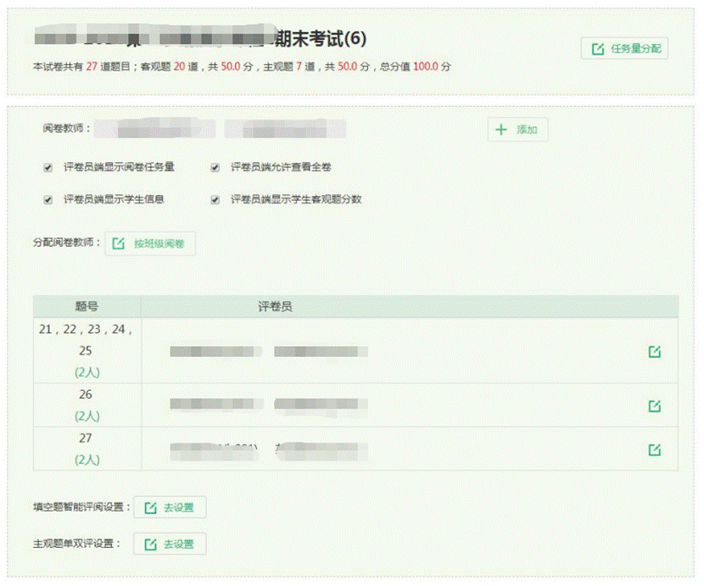Click (2人) count under question 27
This screenshot has width=704, height=586.
point(86,460)
